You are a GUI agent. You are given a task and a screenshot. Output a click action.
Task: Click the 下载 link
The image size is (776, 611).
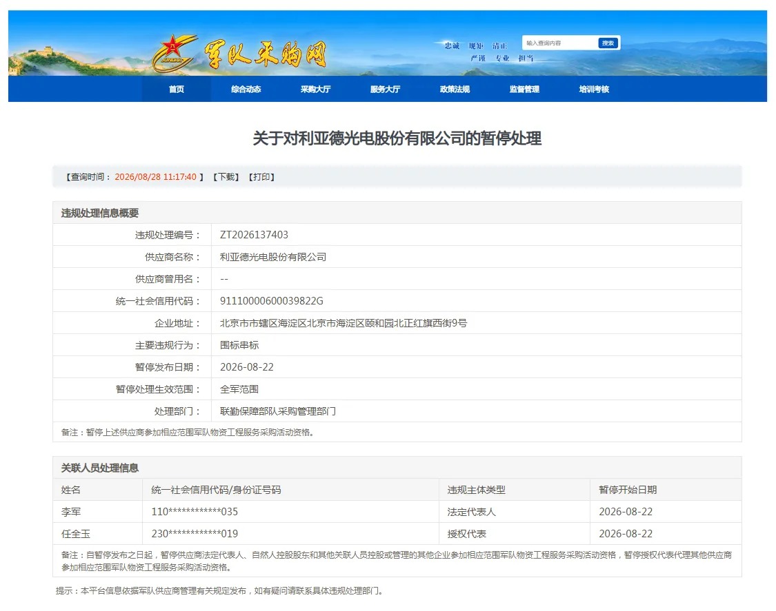click(x=226, y=177)
